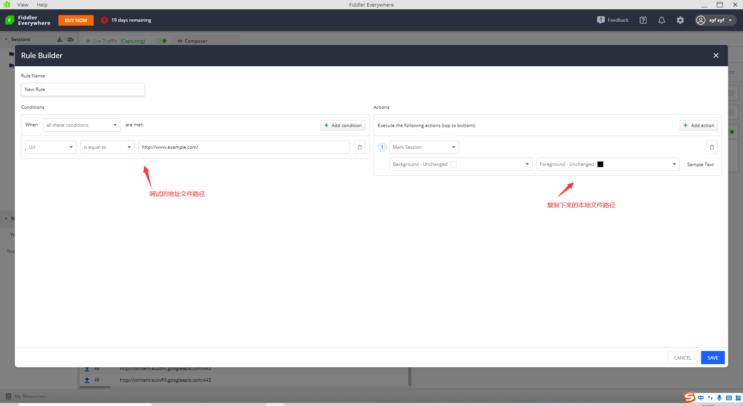Open the 'Is equal to' operator dropdown
The height and width of the screenshot is (406, 743).
pos(107,147)
